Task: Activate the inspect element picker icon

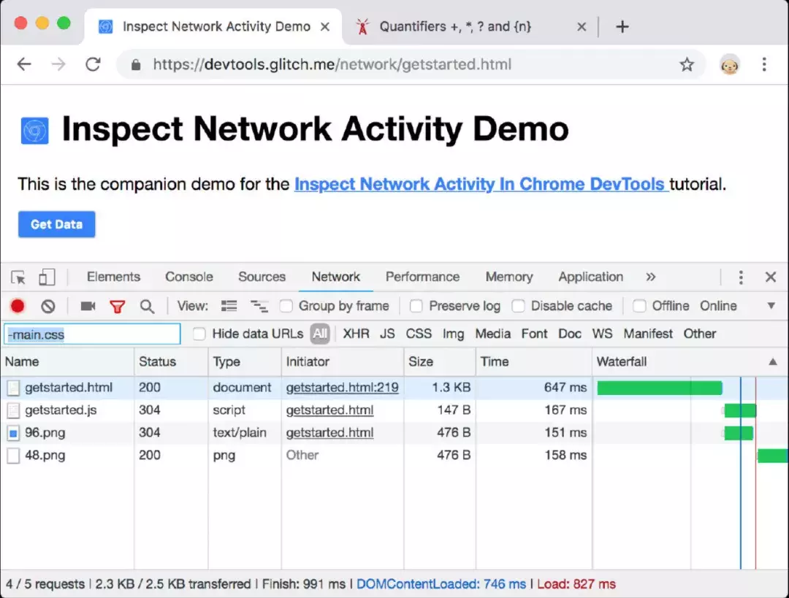Action: coord(18,277)
